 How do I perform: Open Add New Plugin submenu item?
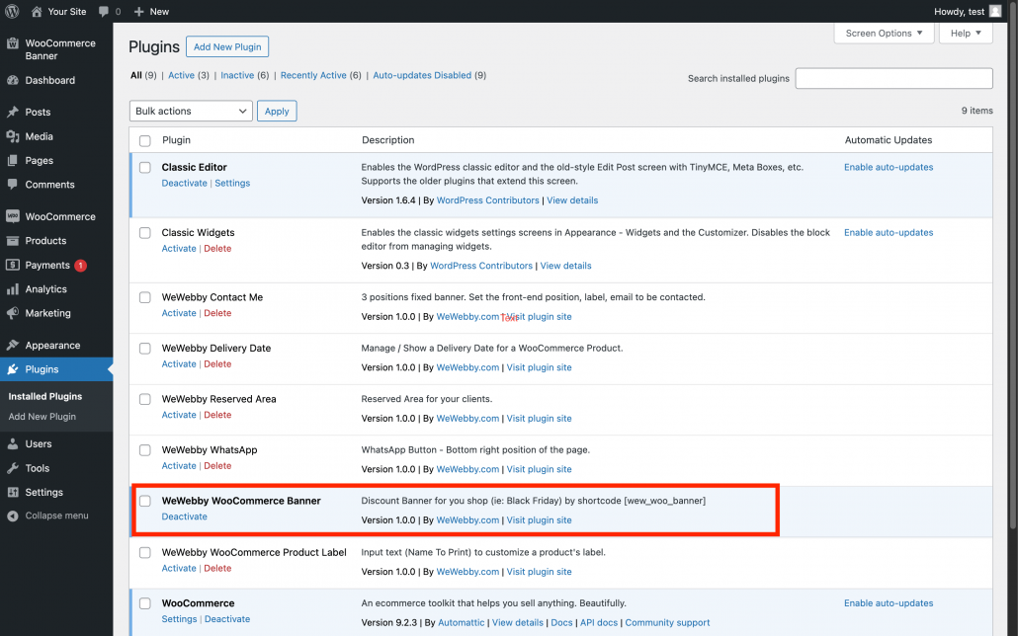tap(42, 417)
